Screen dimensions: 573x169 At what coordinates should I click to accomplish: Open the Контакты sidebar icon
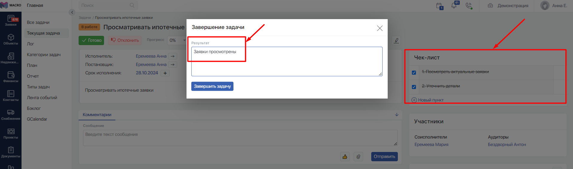click(x=11, y=96)
